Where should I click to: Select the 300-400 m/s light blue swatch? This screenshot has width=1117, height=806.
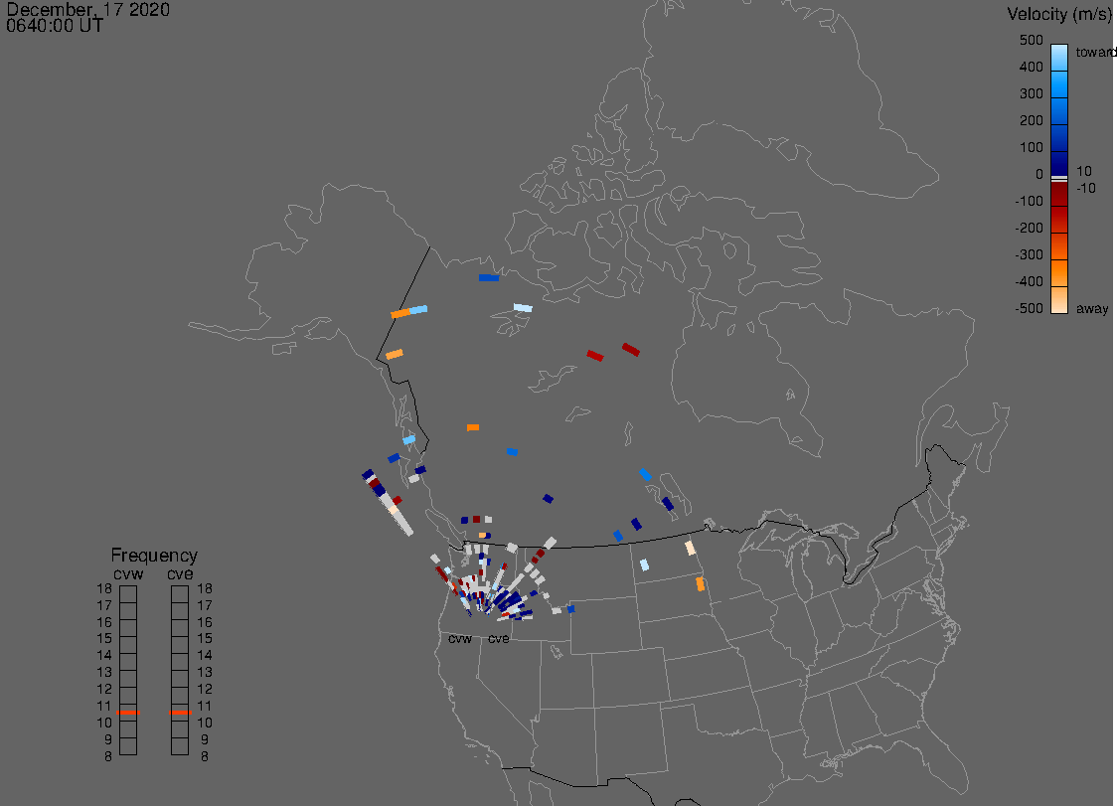click(x=1059, y=84)
